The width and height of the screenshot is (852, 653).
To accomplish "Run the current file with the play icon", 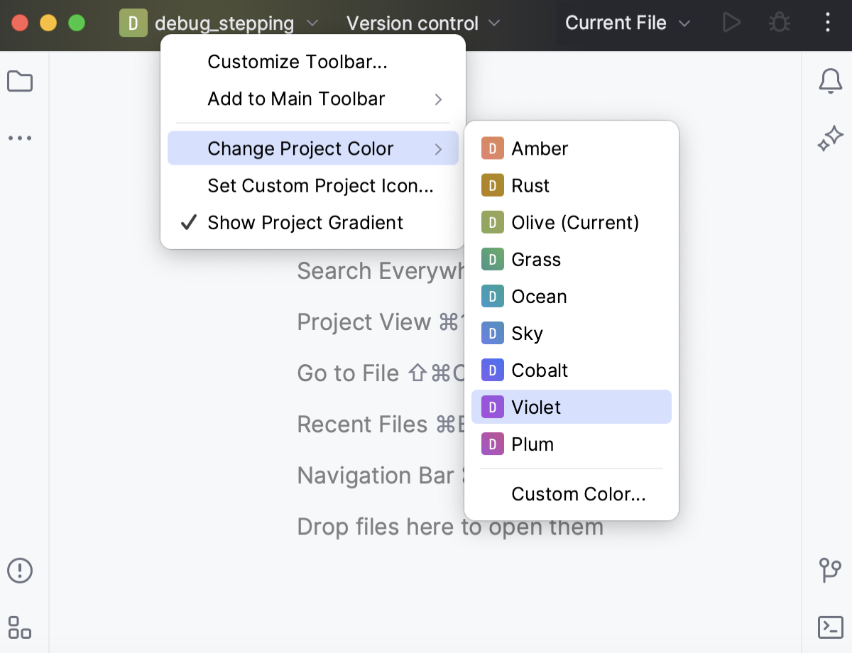I will click(732, 22).
